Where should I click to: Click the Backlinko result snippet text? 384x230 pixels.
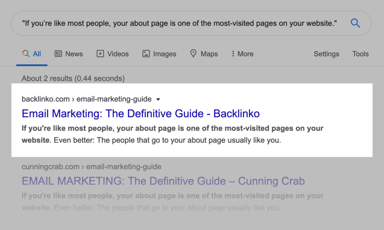[172, 135]
